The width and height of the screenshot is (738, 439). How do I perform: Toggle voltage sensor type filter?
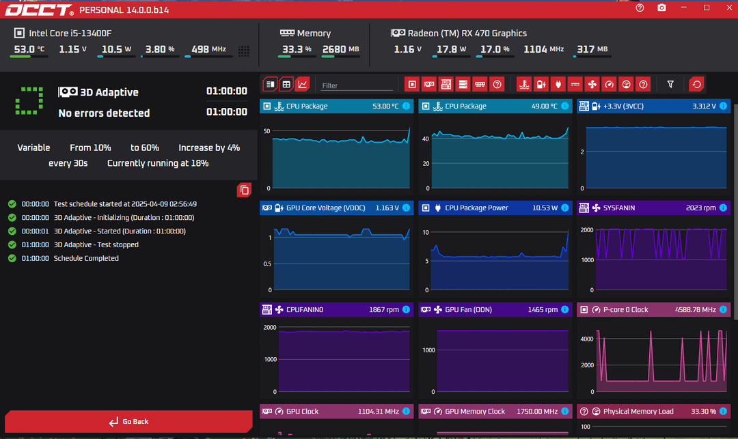click(x=541, y=85)
